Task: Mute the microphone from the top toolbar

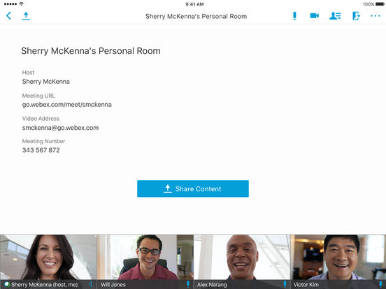Action: (x=294, y=16)
